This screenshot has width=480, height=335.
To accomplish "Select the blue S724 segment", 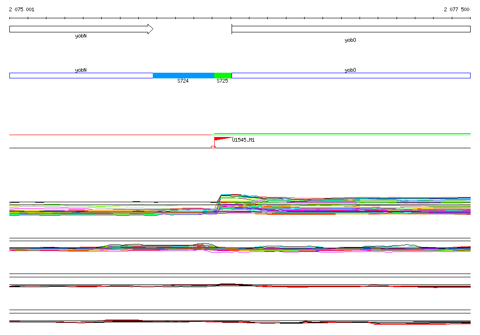I will tap(183, 76).
